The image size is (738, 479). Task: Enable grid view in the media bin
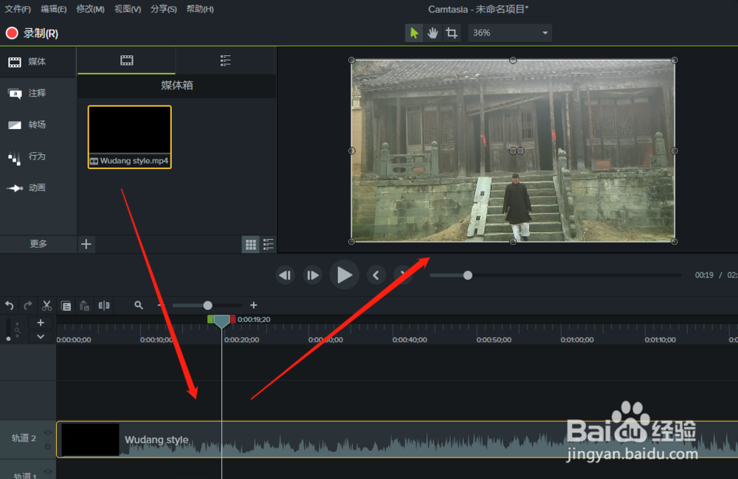(x=250, y=244)
